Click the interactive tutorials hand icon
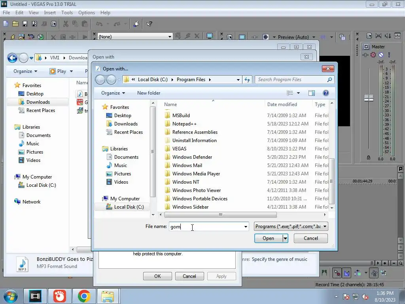 point(136,24)
